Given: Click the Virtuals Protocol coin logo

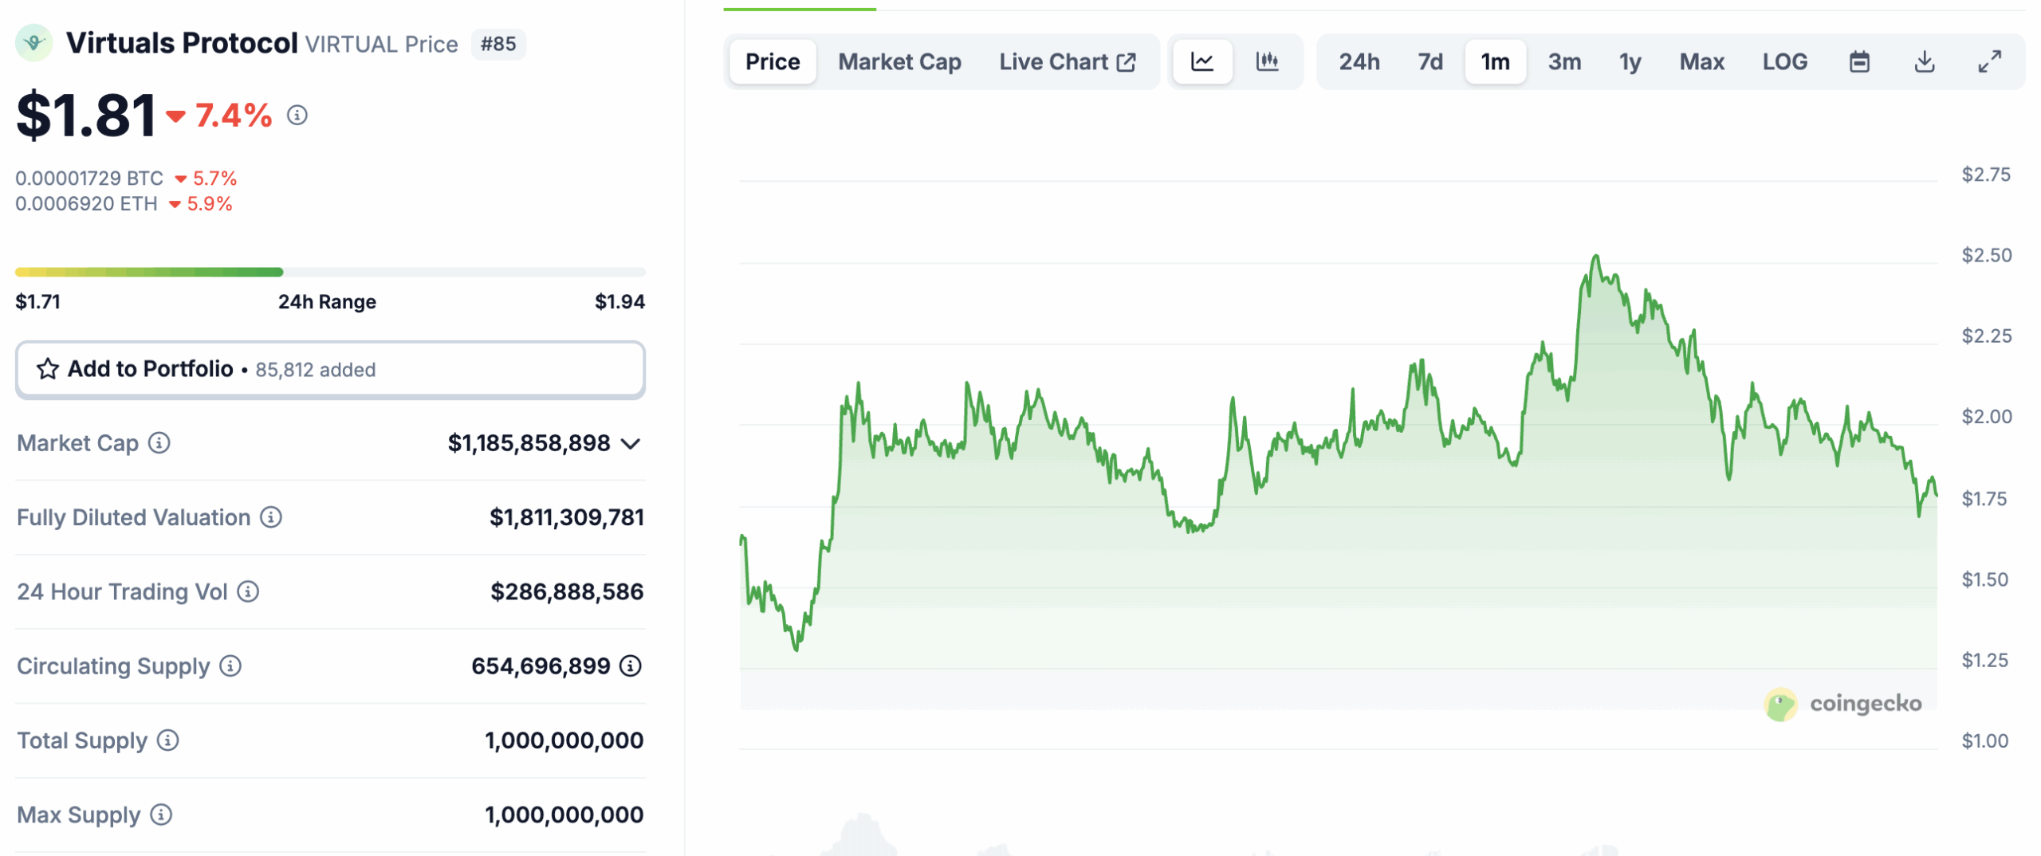Looking at the screenshot, I should point(32,43).
